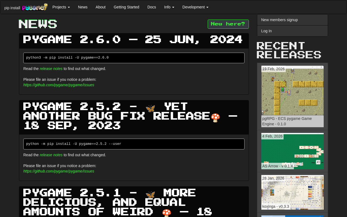Go to the About page
The width and height of the screenshot is (347, 217).
[x=101, y=7]
